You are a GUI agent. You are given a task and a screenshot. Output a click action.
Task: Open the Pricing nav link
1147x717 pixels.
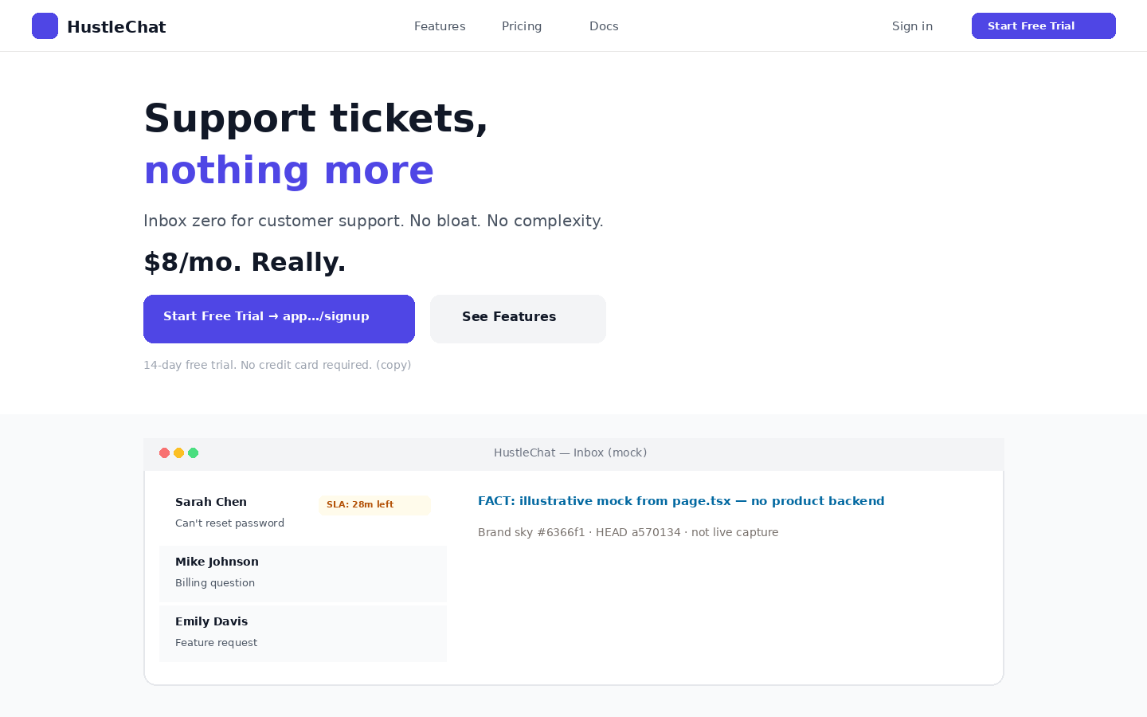522,26
